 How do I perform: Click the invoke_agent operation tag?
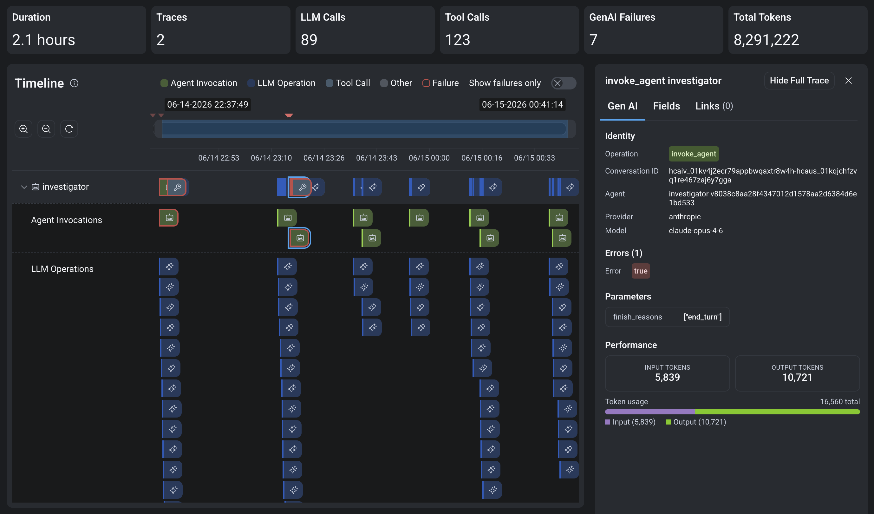point(693,154)
